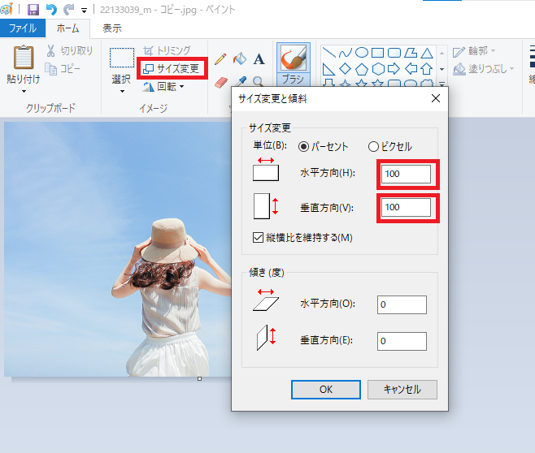Select the polygon shape
This screenshot has width=535, height=453.
(x=411, y=53)
